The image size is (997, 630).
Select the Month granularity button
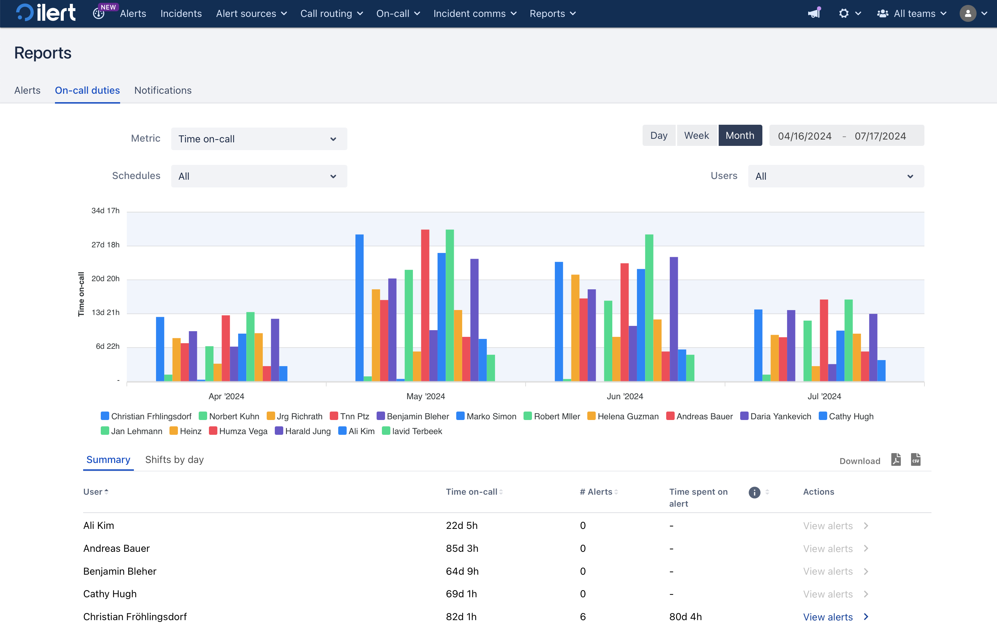pos(740,135)
